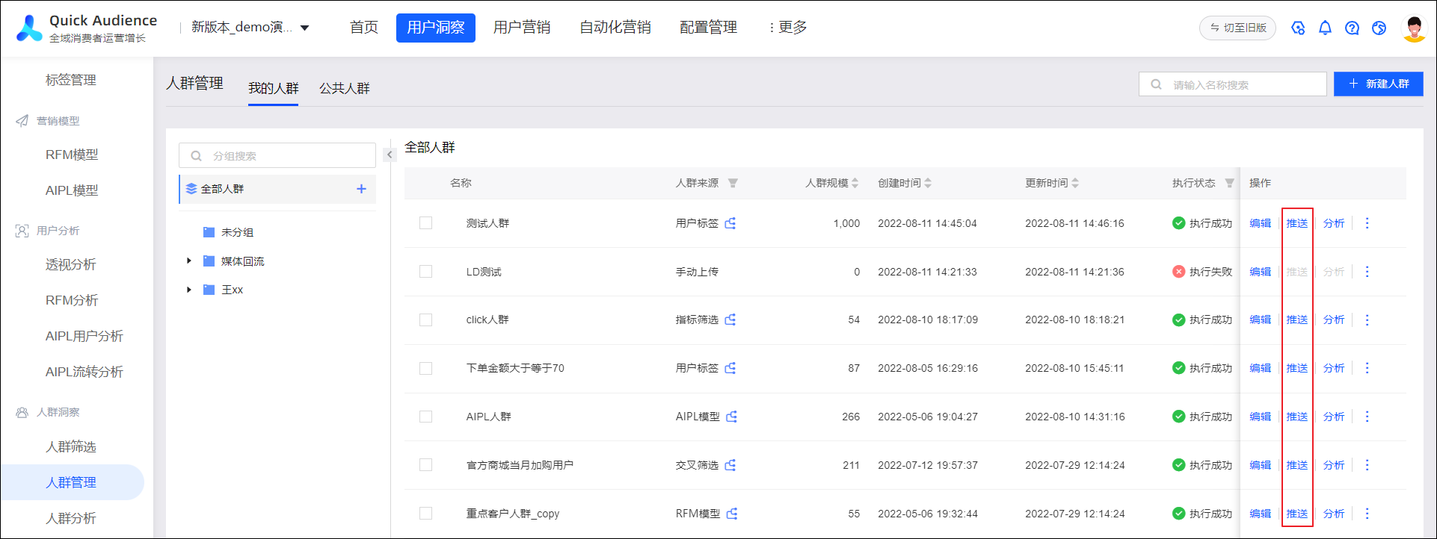Click the 请输入名称搜索 search field
Image resolution: width=1437 pixels, height=539 pixels.
1232,84
